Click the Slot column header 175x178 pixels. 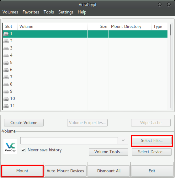point(10,26)
